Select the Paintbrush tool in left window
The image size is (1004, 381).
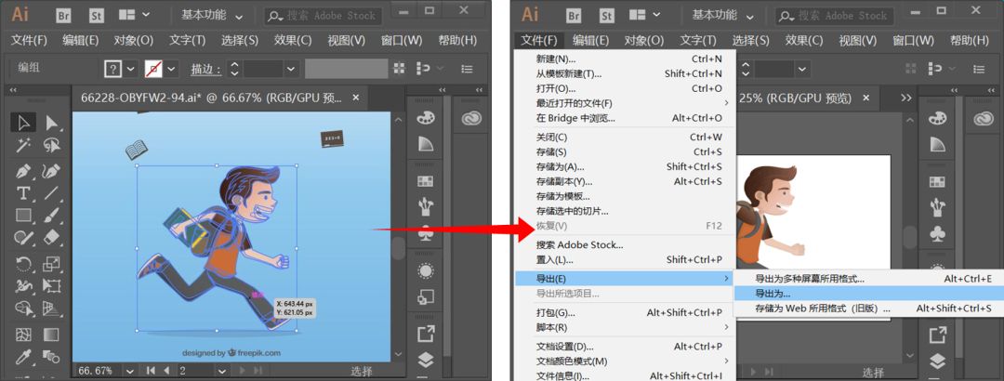(52, 216)
